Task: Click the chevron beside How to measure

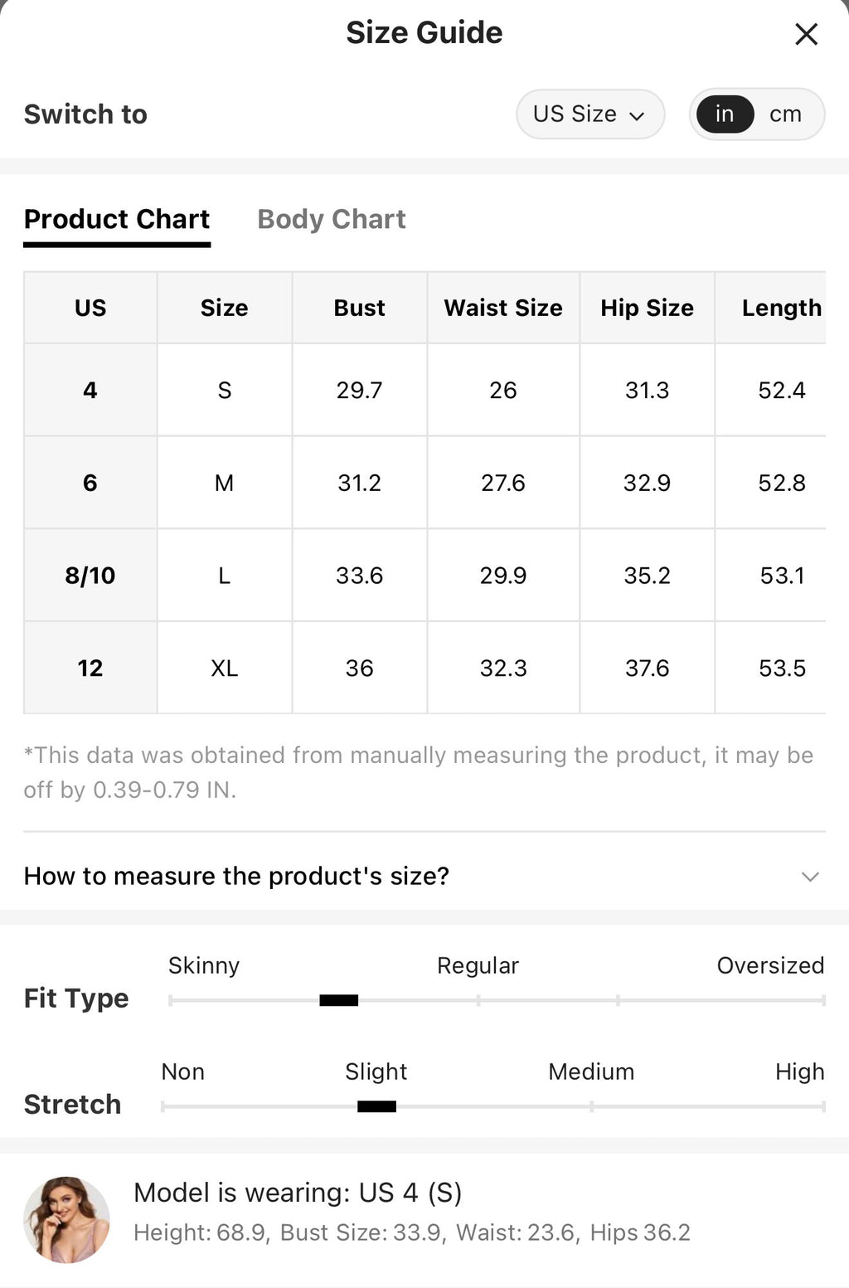Action: (x=810, y=877)
